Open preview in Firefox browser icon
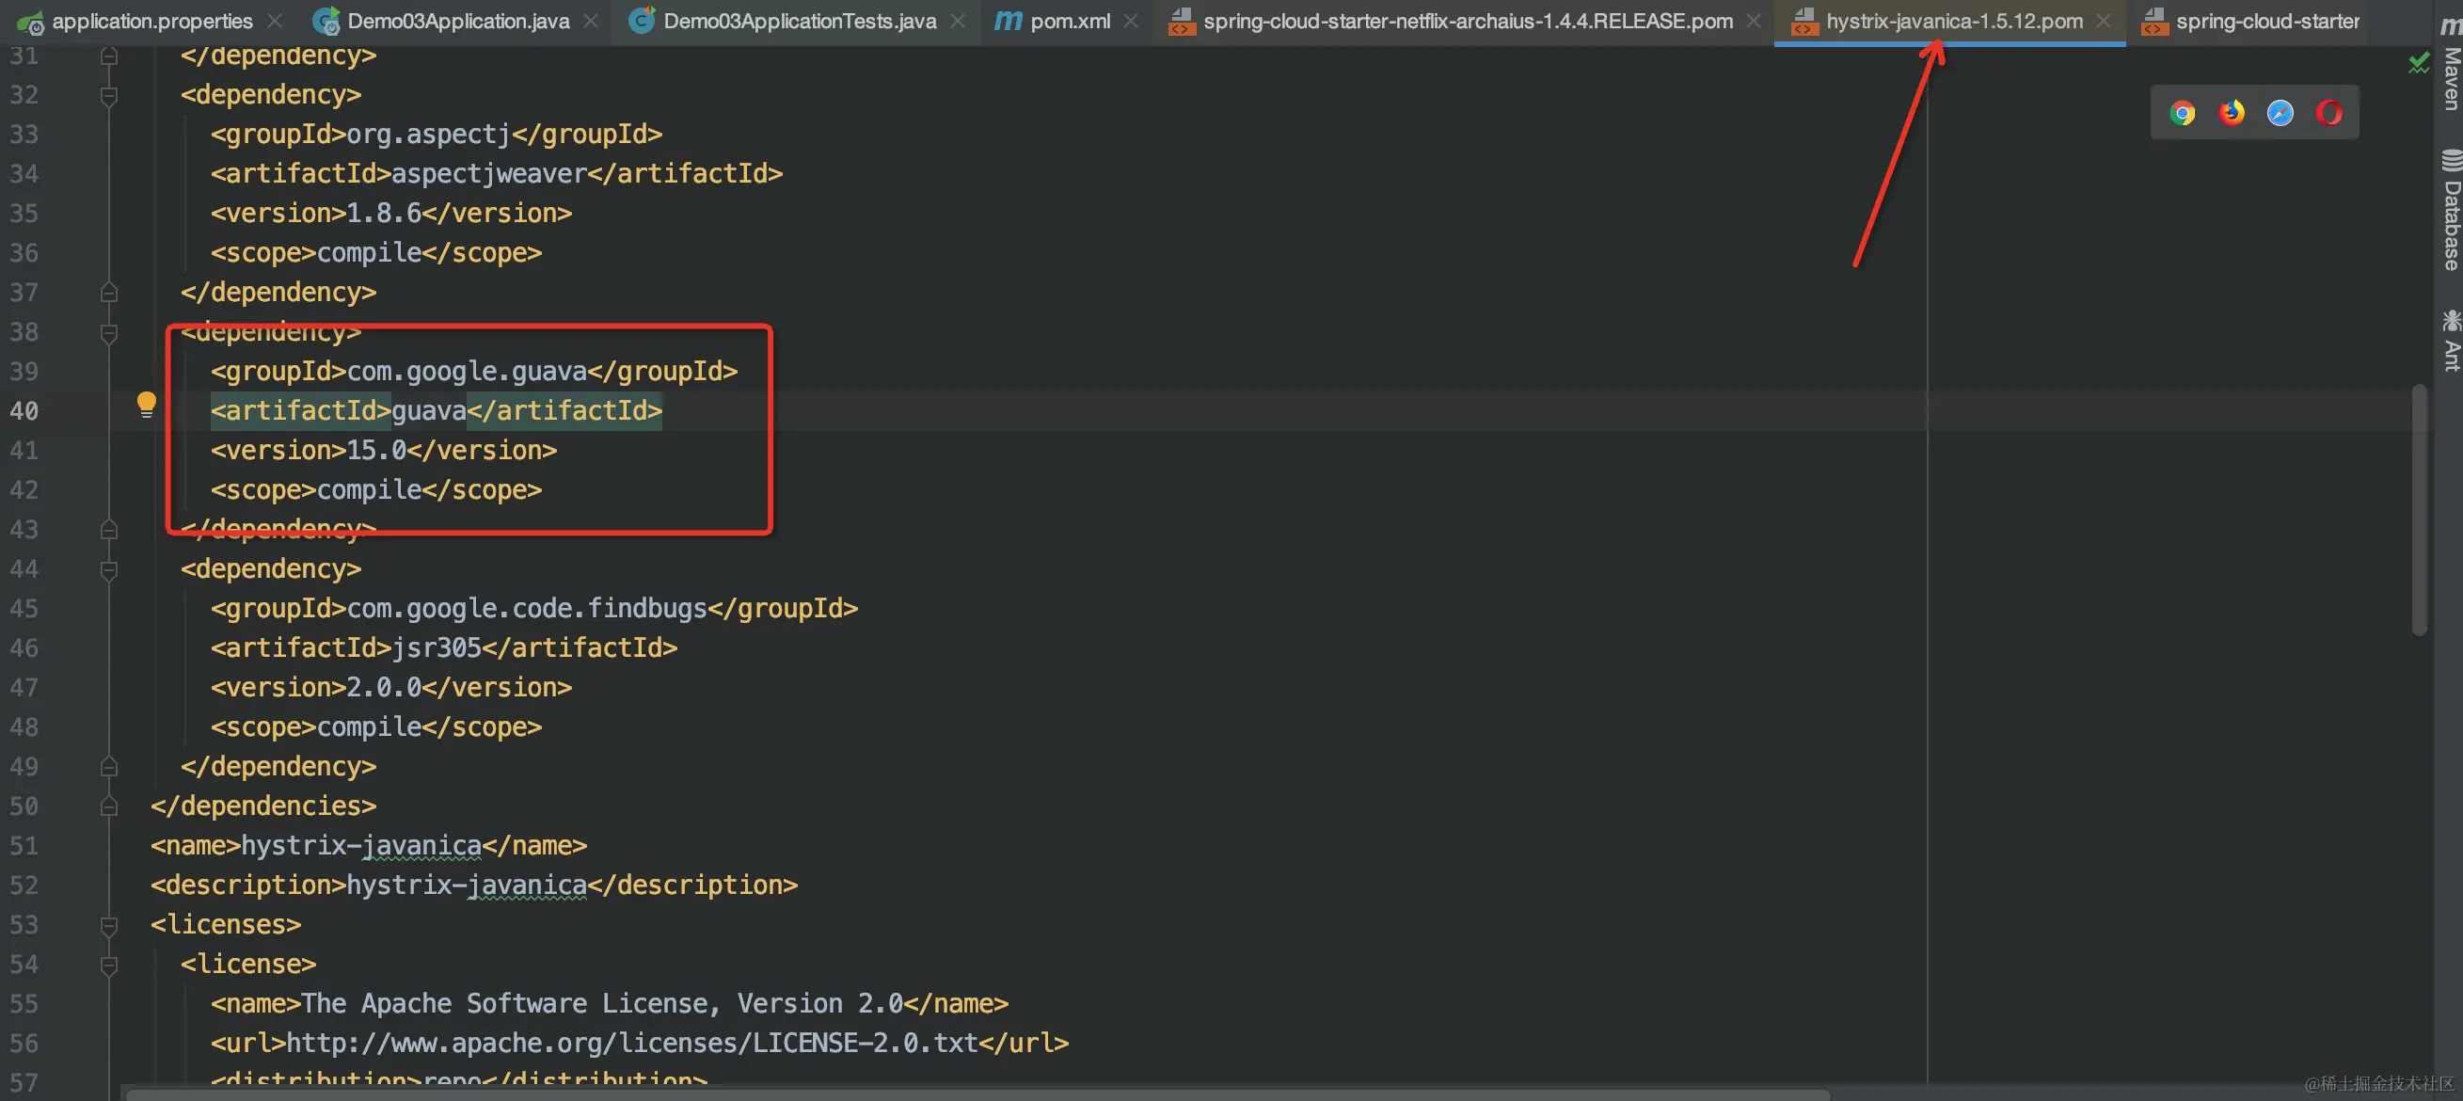 pos(2232,113)
